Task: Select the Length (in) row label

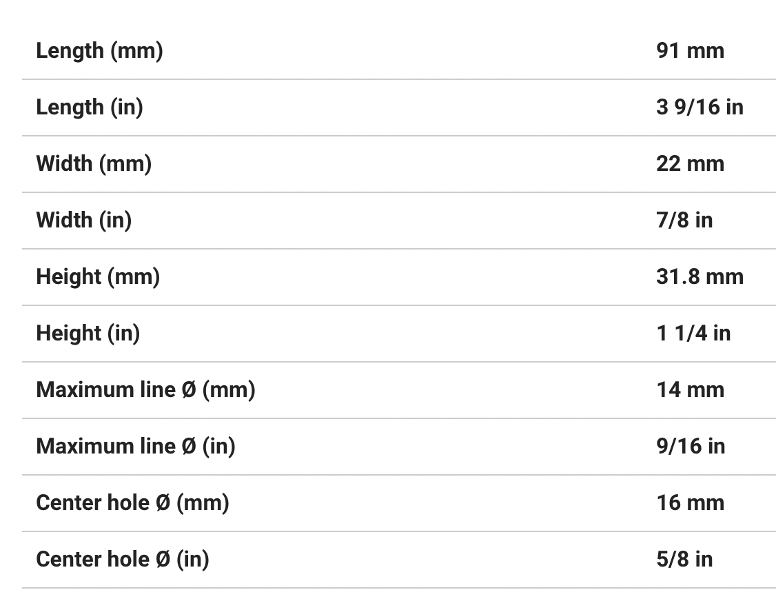Action: 90,107
